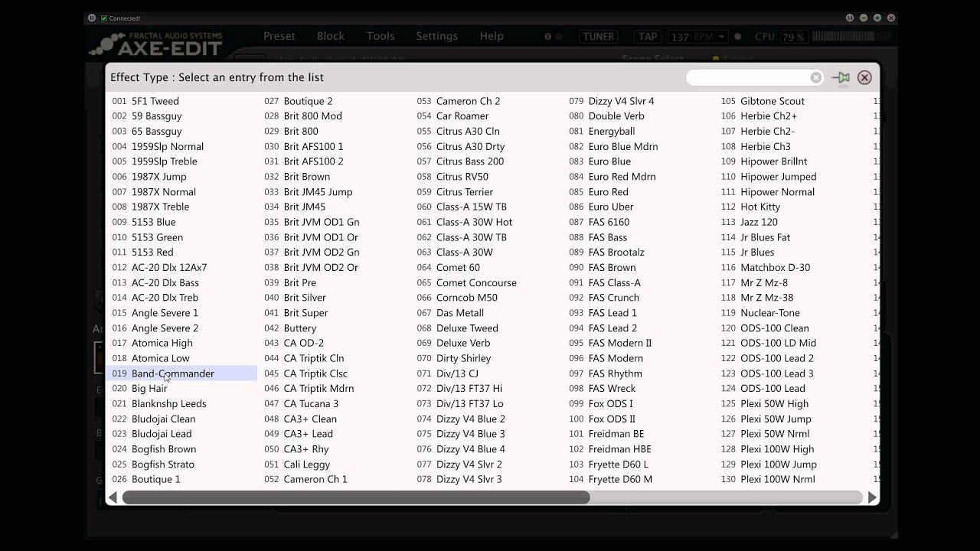
Task: Click the horizontal scrollbar thumb
Action: [356, 497]
